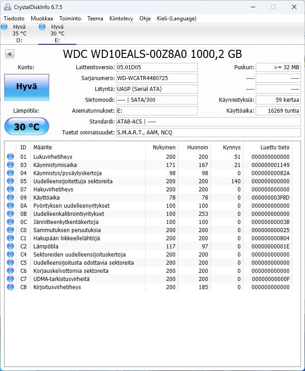The height and width of the screenshot is (371, 305).
Task: Click the Nykyinen column header
Action: [162, 147]
